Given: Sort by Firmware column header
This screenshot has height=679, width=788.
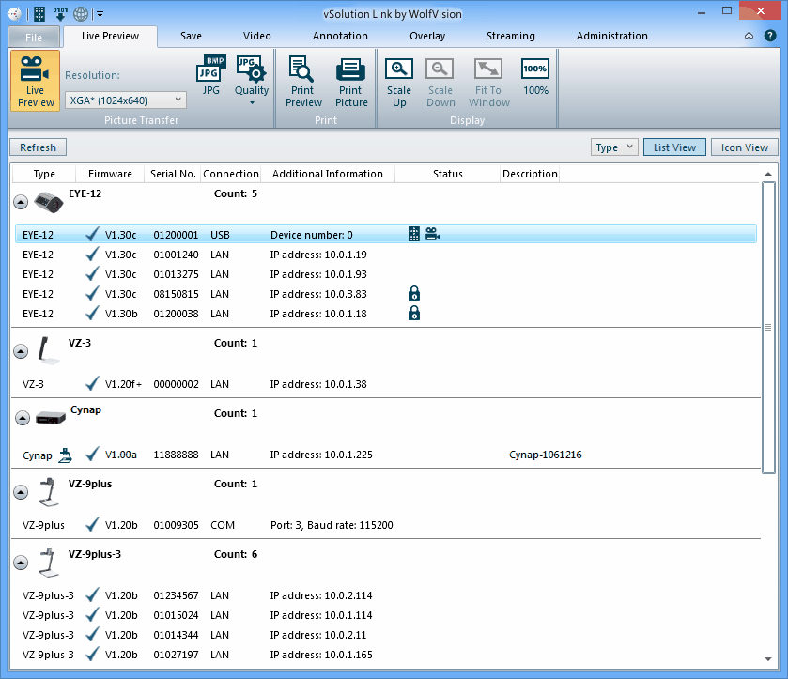Looking at the screenshot, I should pyautogui.click(x=110, y=174).
